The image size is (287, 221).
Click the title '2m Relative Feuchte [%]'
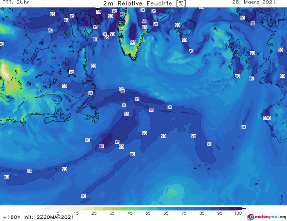(x=144, y=4)
